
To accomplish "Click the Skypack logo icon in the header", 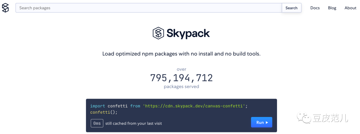I will click(5, 8).
